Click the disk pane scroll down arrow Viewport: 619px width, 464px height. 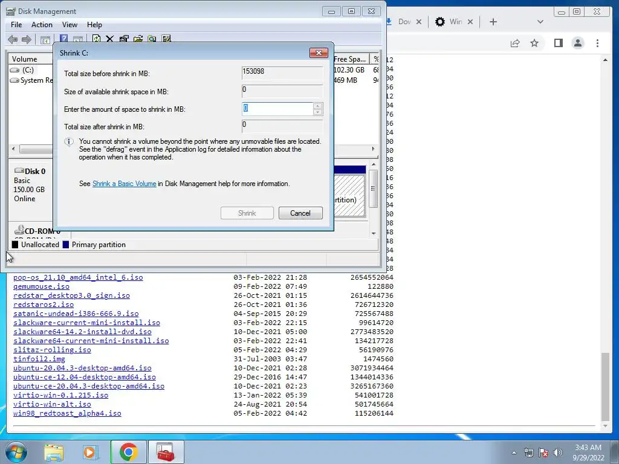[374, 233]
